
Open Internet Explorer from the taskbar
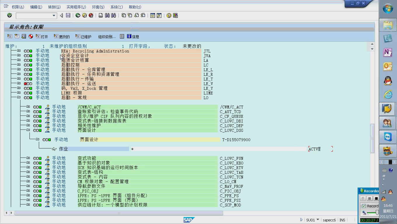pos(388,95)
